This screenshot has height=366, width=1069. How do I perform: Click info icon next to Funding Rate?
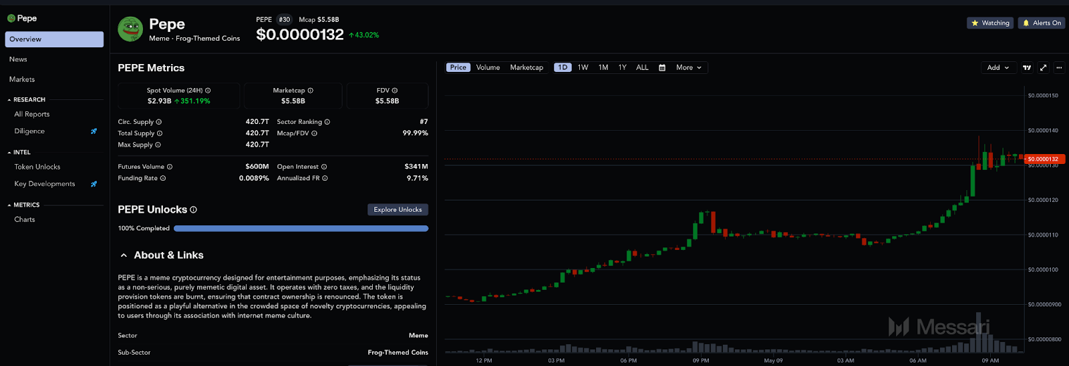[x=163, y=178]
